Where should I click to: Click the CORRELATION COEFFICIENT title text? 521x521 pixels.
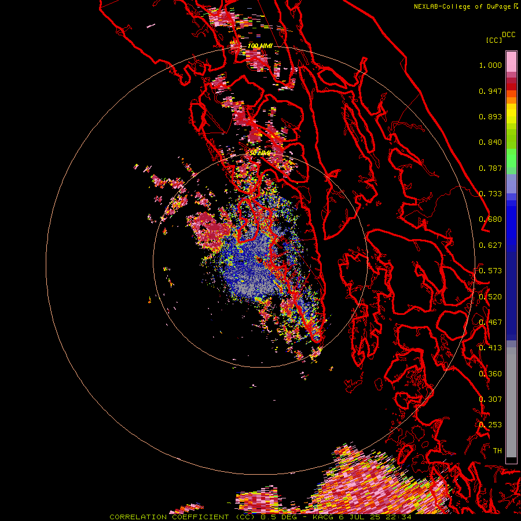click(x=169, y=517)
